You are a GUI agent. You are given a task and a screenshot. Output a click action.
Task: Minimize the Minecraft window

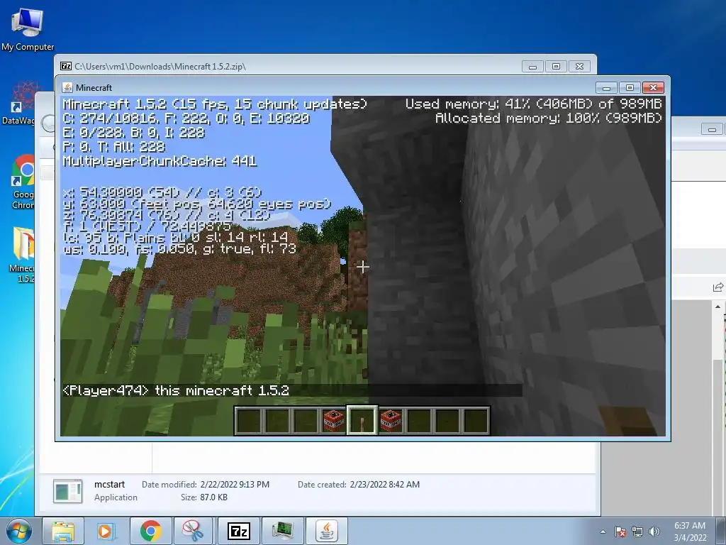coord(607,87)
